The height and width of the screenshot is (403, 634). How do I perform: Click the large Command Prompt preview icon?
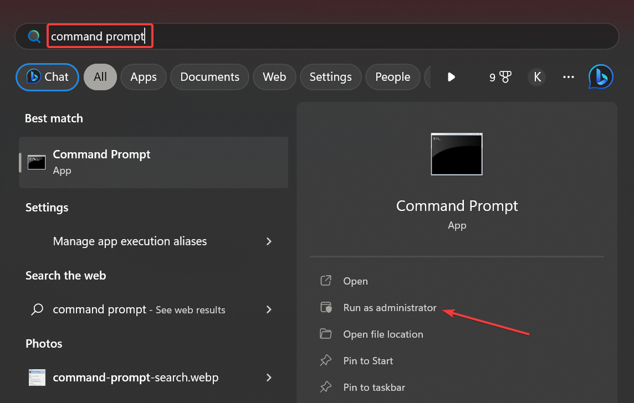point(457,154)
